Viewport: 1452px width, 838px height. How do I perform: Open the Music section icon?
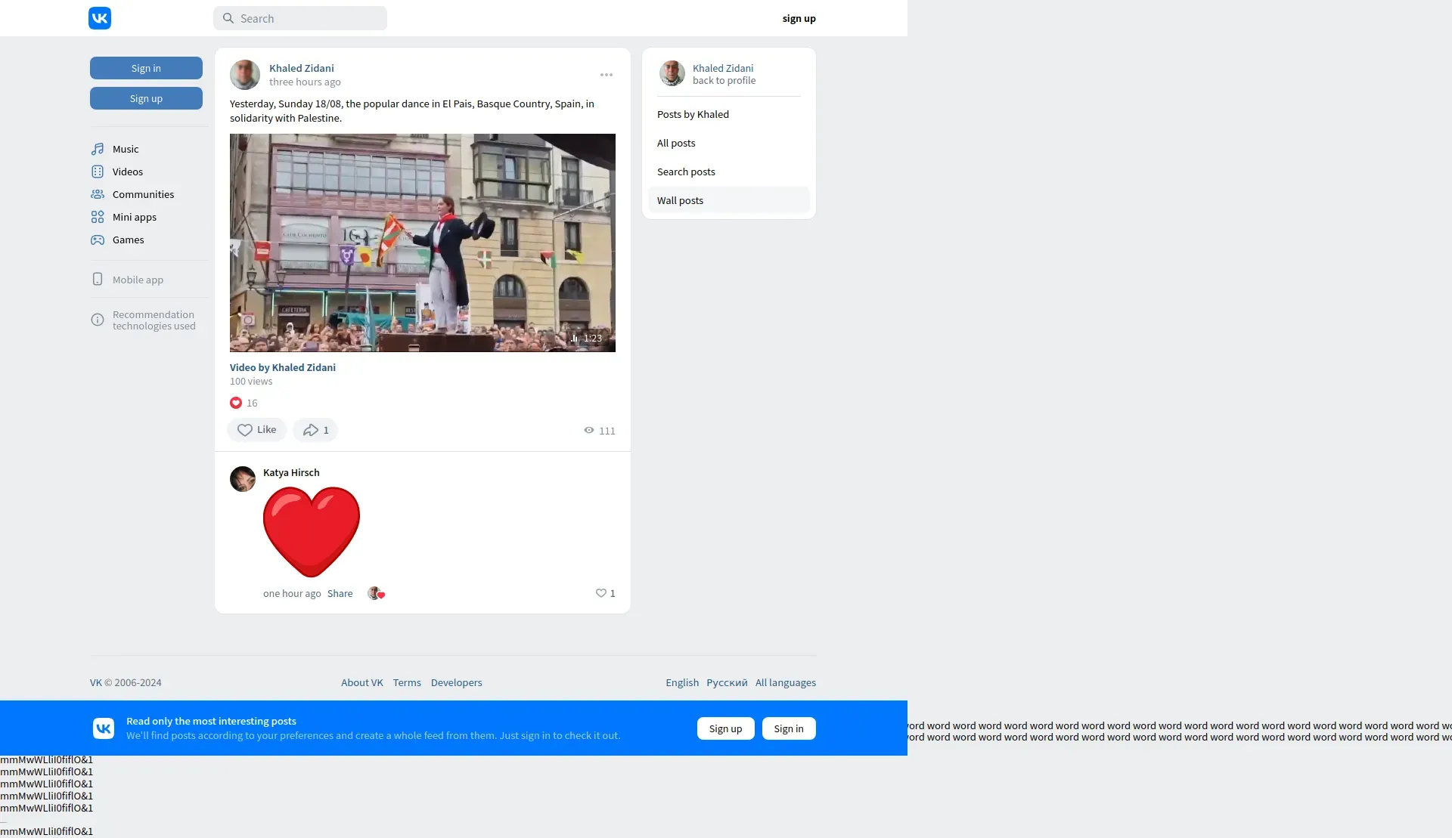point(98,149)
